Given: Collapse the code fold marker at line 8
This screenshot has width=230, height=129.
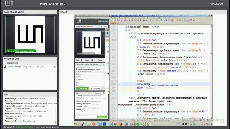Looking at the screenshot, I should [x=118, y=30].
